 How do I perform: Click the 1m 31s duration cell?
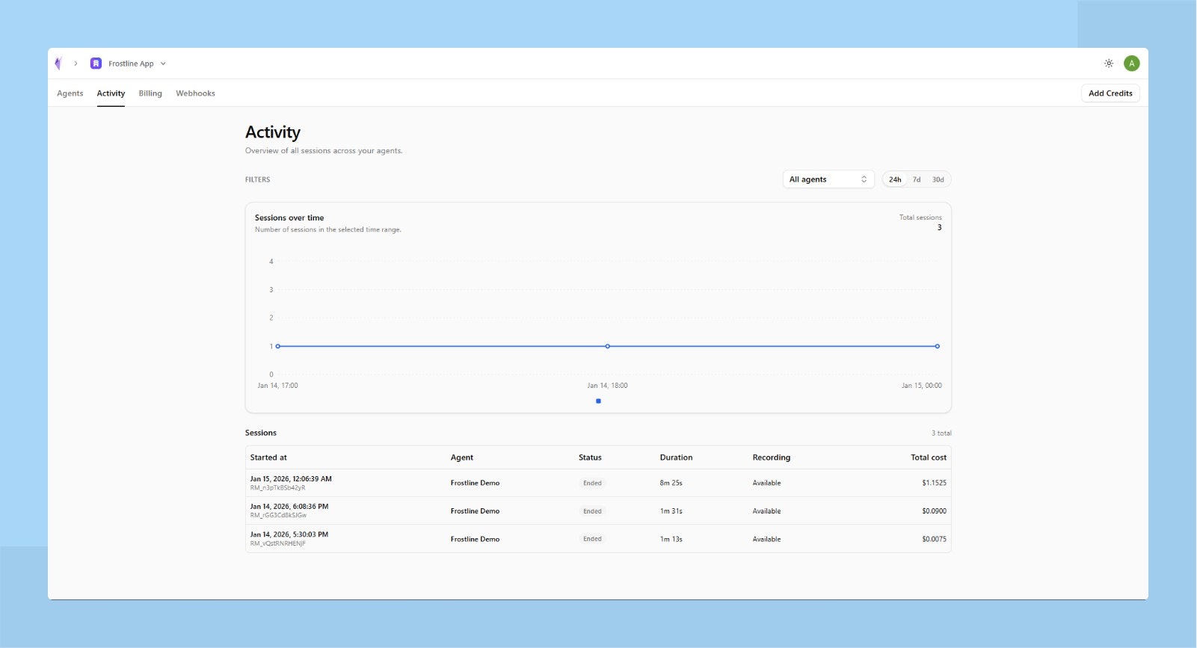671,511
